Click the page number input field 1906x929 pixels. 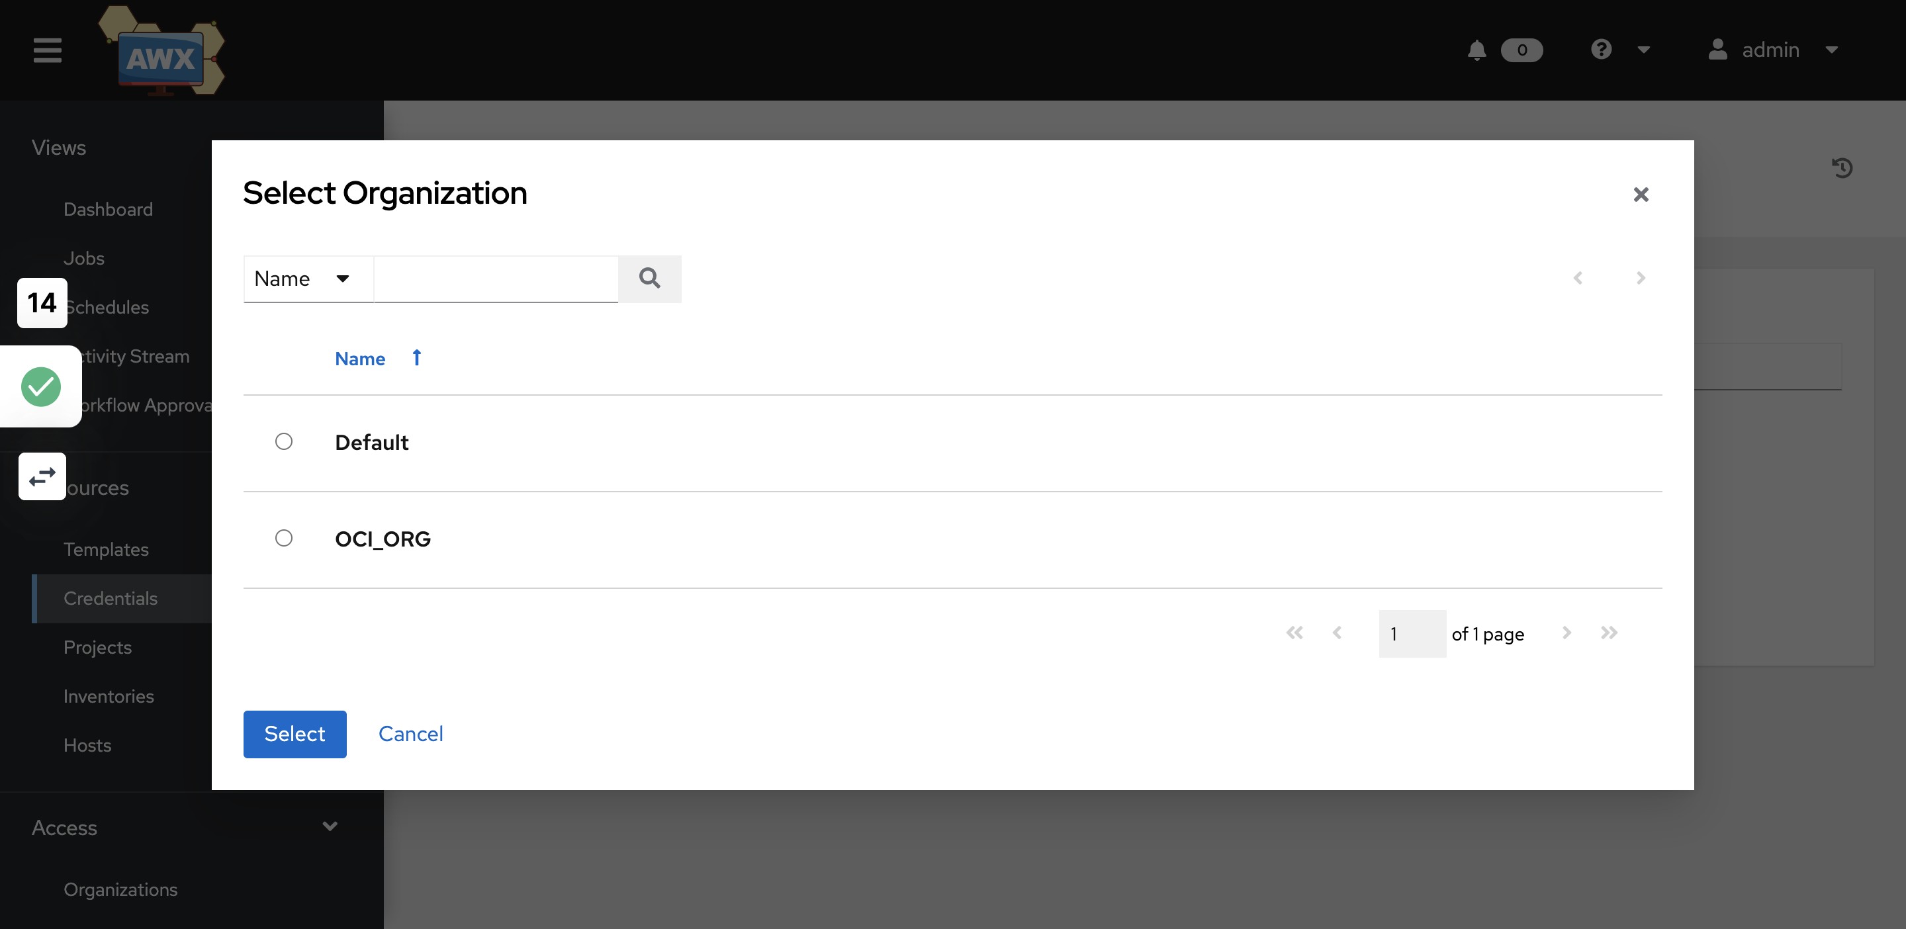coord(1411,634)
